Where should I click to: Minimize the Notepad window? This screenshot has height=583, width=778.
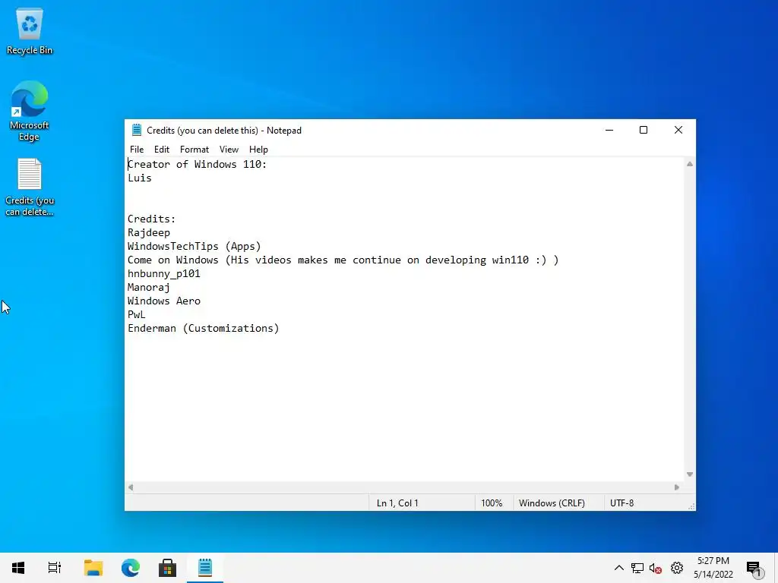[x=609, y=130]
